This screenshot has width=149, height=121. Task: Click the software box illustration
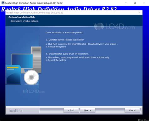point(13,74)
